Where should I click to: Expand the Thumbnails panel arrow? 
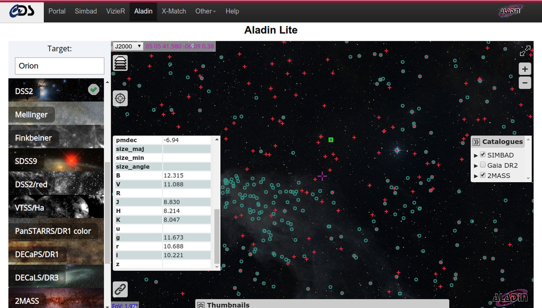coord(201,305)
